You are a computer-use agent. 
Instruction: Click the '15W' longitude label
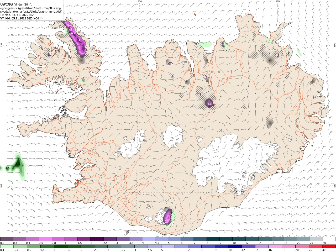pos(278,1)
